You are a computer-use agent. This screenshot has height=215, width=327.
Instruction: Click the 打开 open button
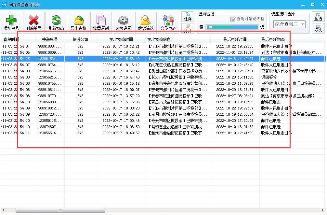click(x=188, y=28)
